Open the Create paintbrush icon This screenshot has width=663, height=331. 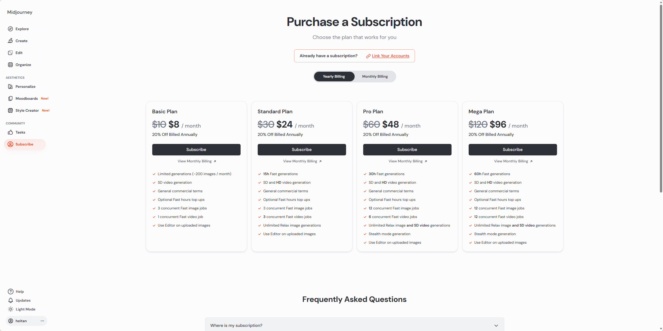(x=10, y=41)
